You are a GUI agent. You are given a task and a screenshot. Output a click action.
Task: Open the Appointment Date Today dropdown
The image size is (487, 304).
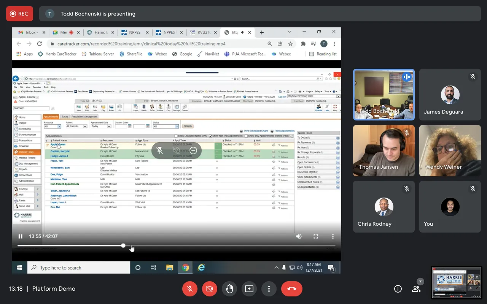[100, 126]
